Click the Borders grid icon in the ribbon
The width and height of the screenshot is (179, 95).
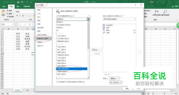[x=28, y=15]
